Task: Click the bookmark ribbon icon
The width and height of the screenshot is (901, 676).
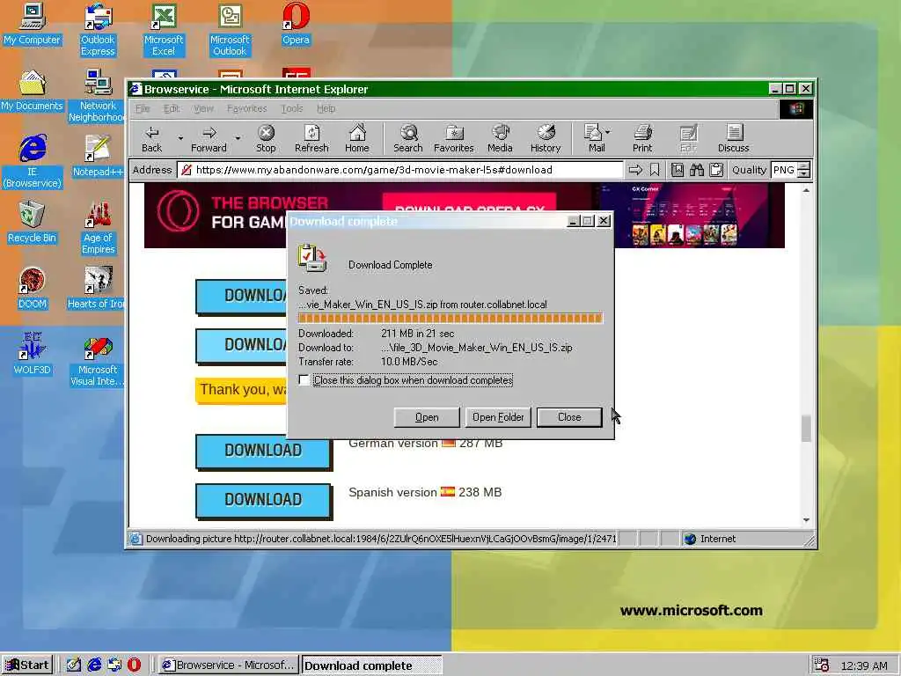Action: point(655,170)
